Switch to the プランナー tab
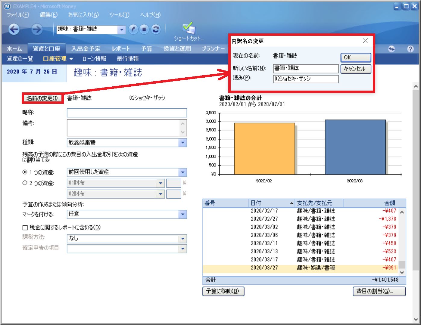The width and height of the screenshot is (421, 325). pyautogui.click(x=213, y=49)
